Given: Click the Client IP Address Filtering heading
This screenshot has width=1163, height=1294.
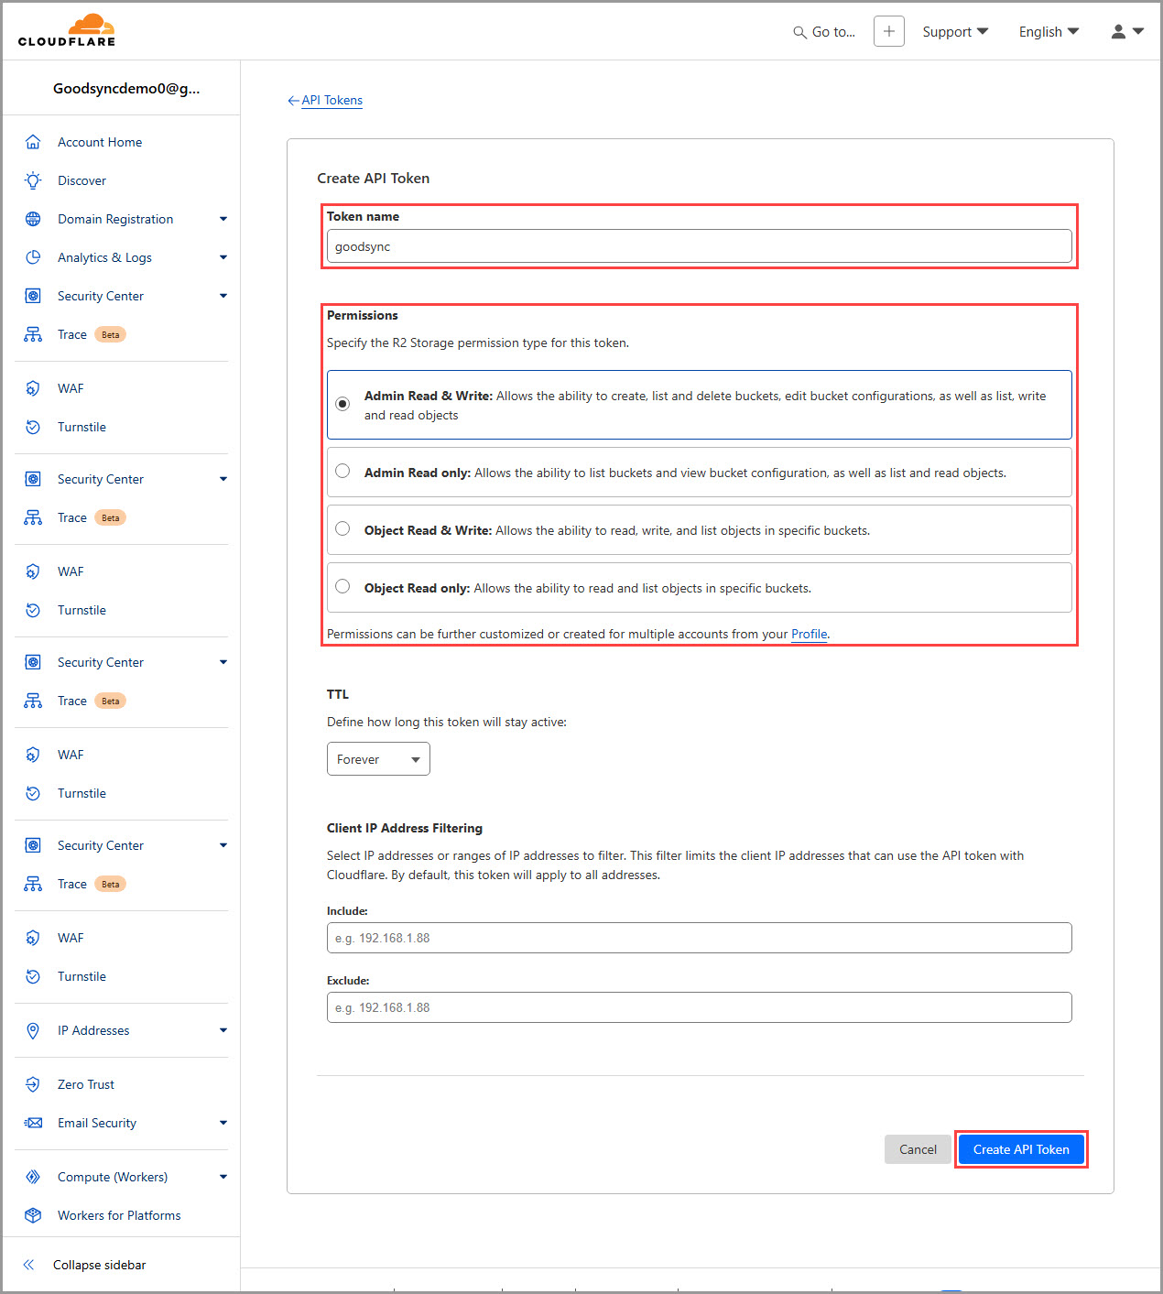Looking at the screenshot, I should point(405,828).
